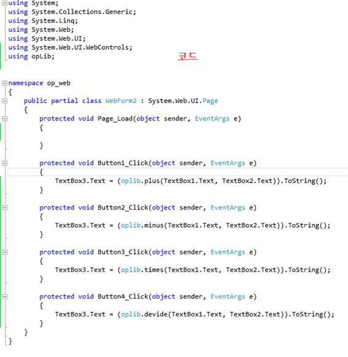Collapse the Page_Load method
The image size is (348, 357).
click(4, 119)
